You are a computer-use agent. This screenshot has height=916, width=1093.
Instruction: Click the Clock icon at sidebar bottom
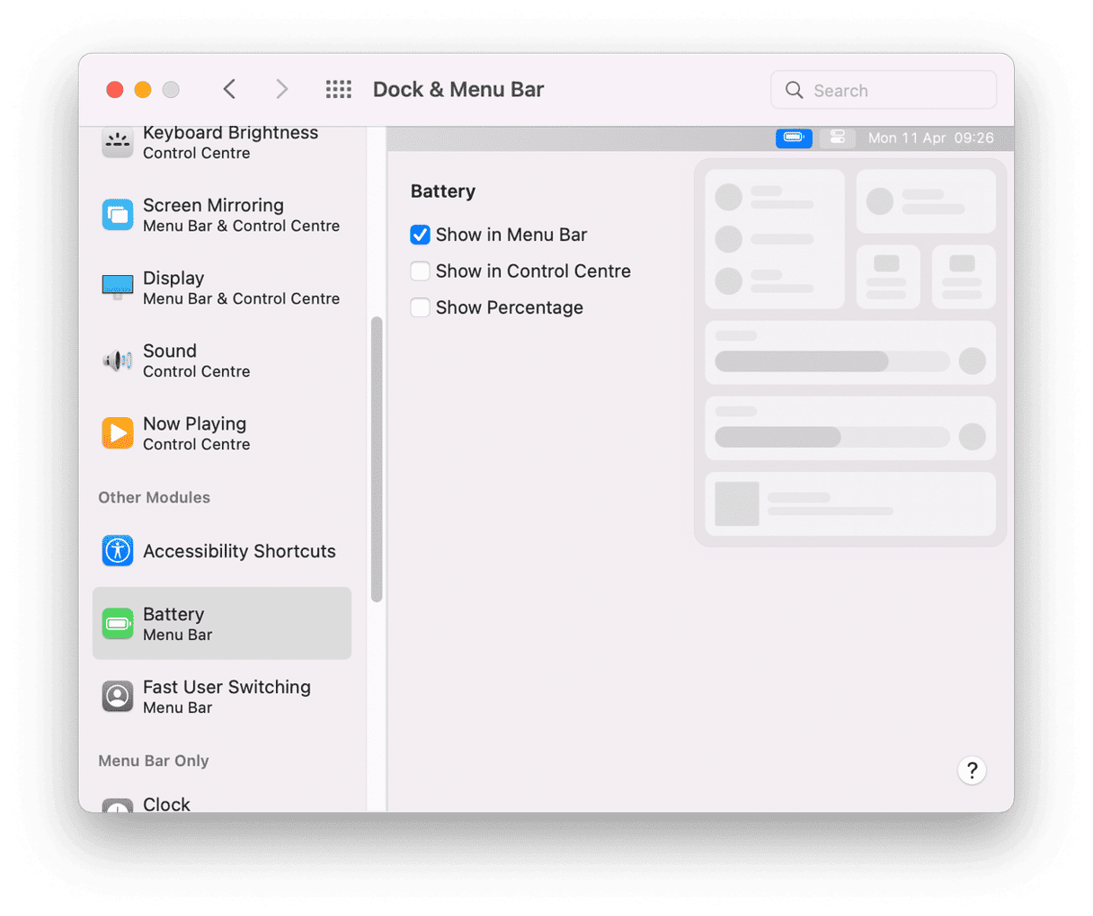118,805
